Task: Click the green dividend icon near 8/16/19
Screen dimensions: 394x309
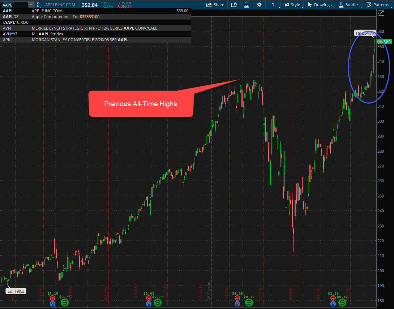Action: (x=65, y=303)
